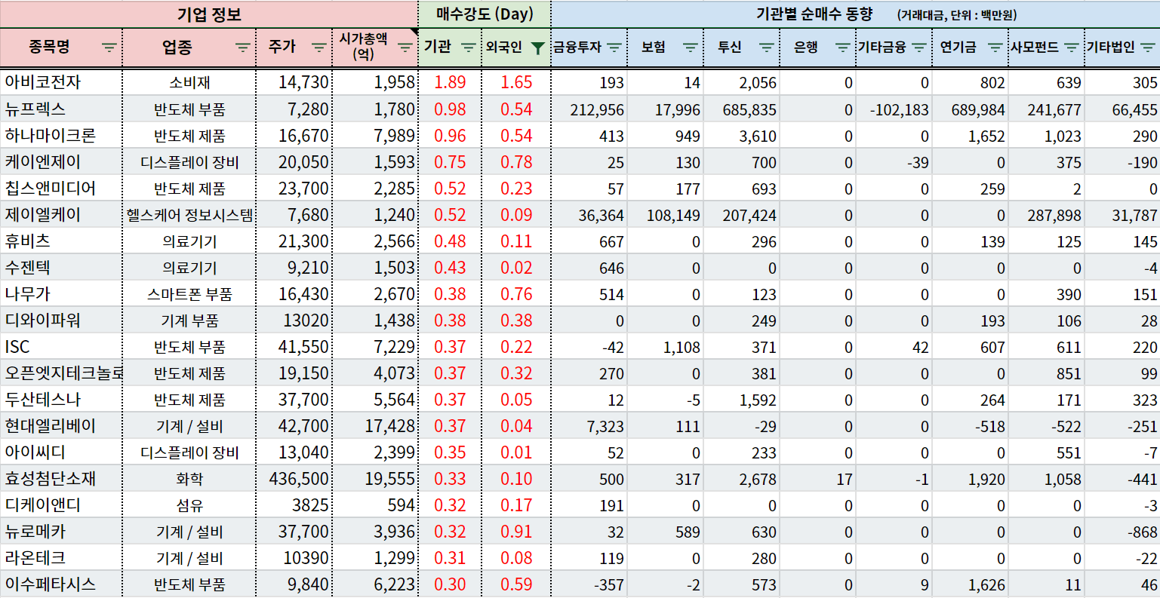The width and height of the screenshot is (1160, 598).
Task: Select the 헬스케어 정보시스템 sector cell
Action: [x=189, y=215]
